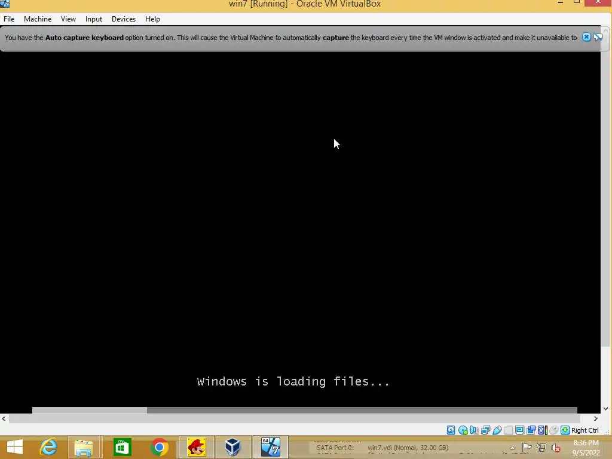The width and height of the screenshot is (612, 459).
Task: Click the horizontal scrollbar left arrow
Action: tap(4, 418)
